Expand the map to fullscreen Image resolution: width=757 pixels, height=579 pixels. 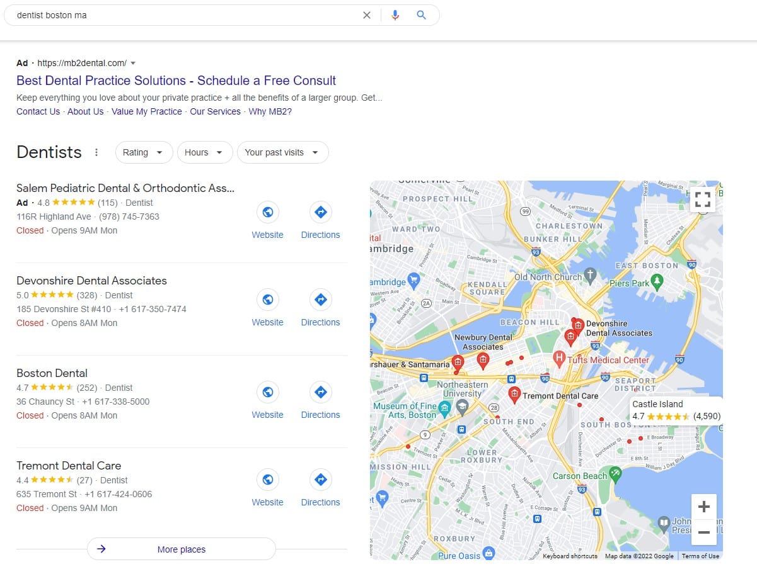(703, 200)
